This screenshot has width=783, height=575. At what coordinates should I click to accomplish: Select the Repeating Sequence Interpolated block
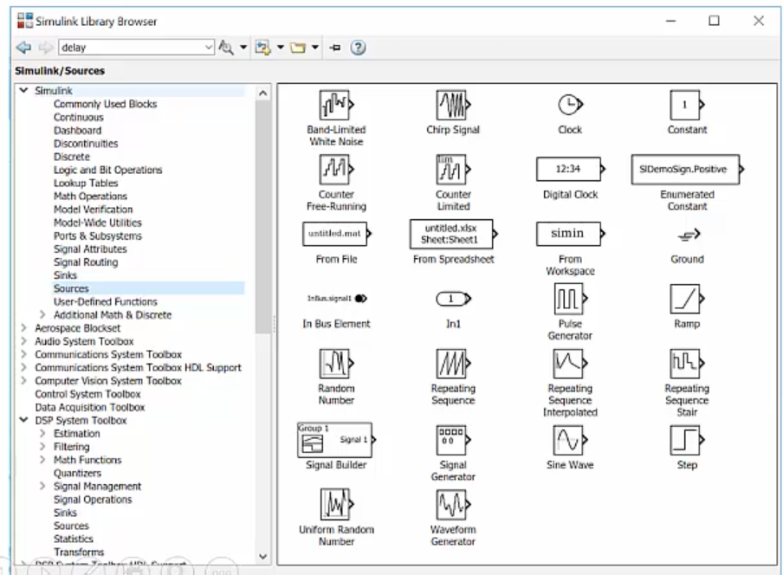coord(570,364)
